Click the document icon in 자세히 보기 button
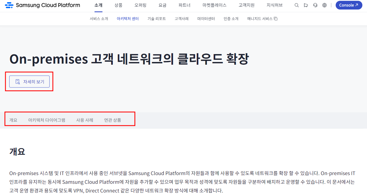Screen dimensions: 367x196 pos(18,82)
